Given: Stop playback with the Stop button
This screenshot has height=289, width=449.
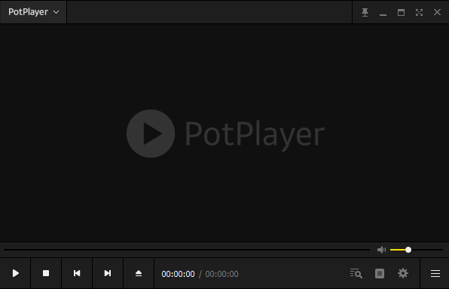Looking at the screenshot, I should [46, 273].
